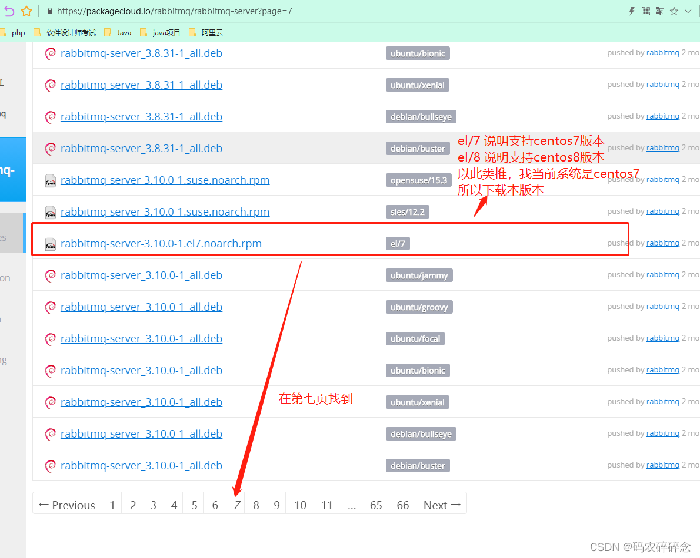Click Debian icon of 3.10.0 ubuntu/jammy package
The image size is (700, 558).
coord(51,275)
